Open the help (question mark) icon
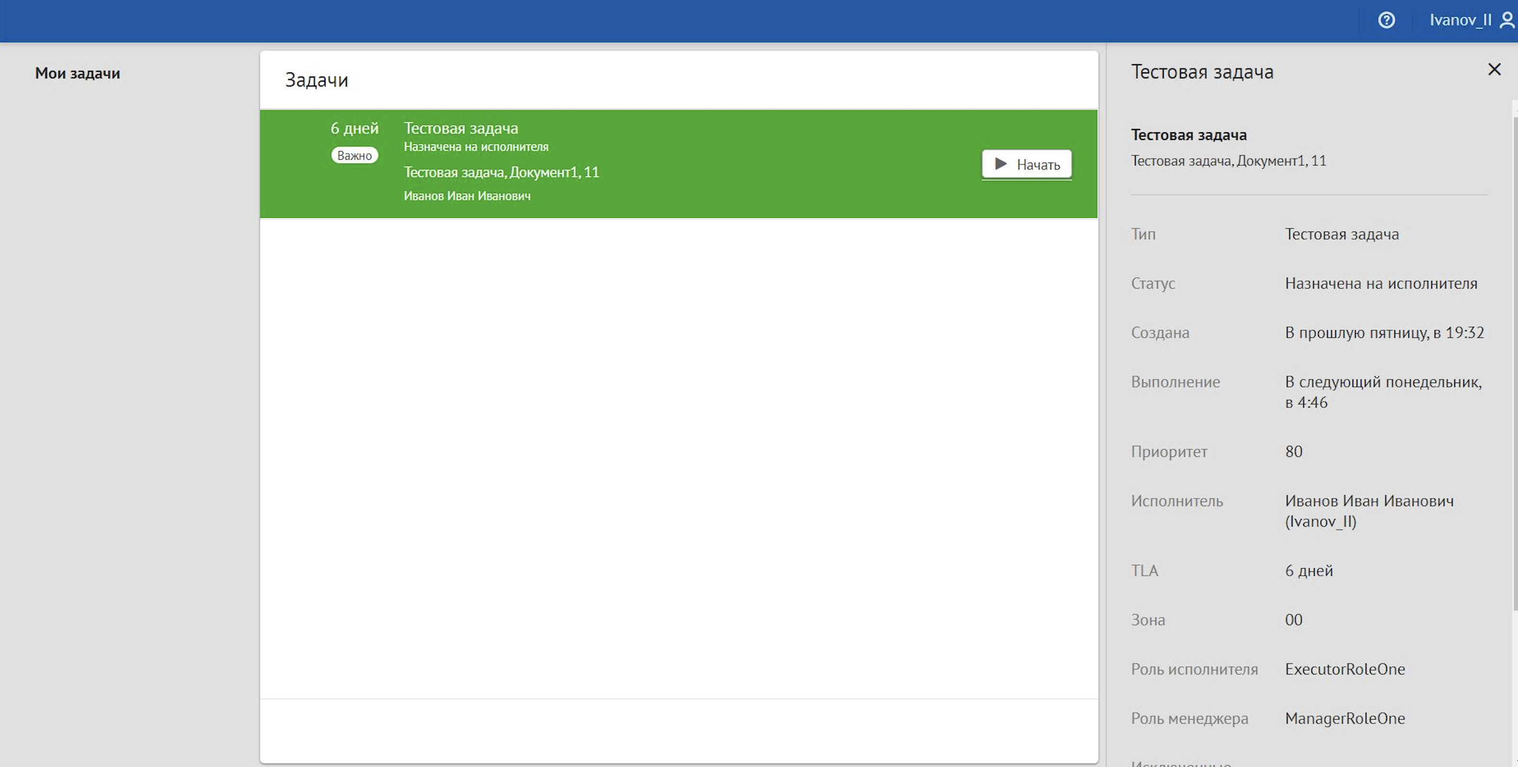1518x767 pixels. (x=1387, y=21)
